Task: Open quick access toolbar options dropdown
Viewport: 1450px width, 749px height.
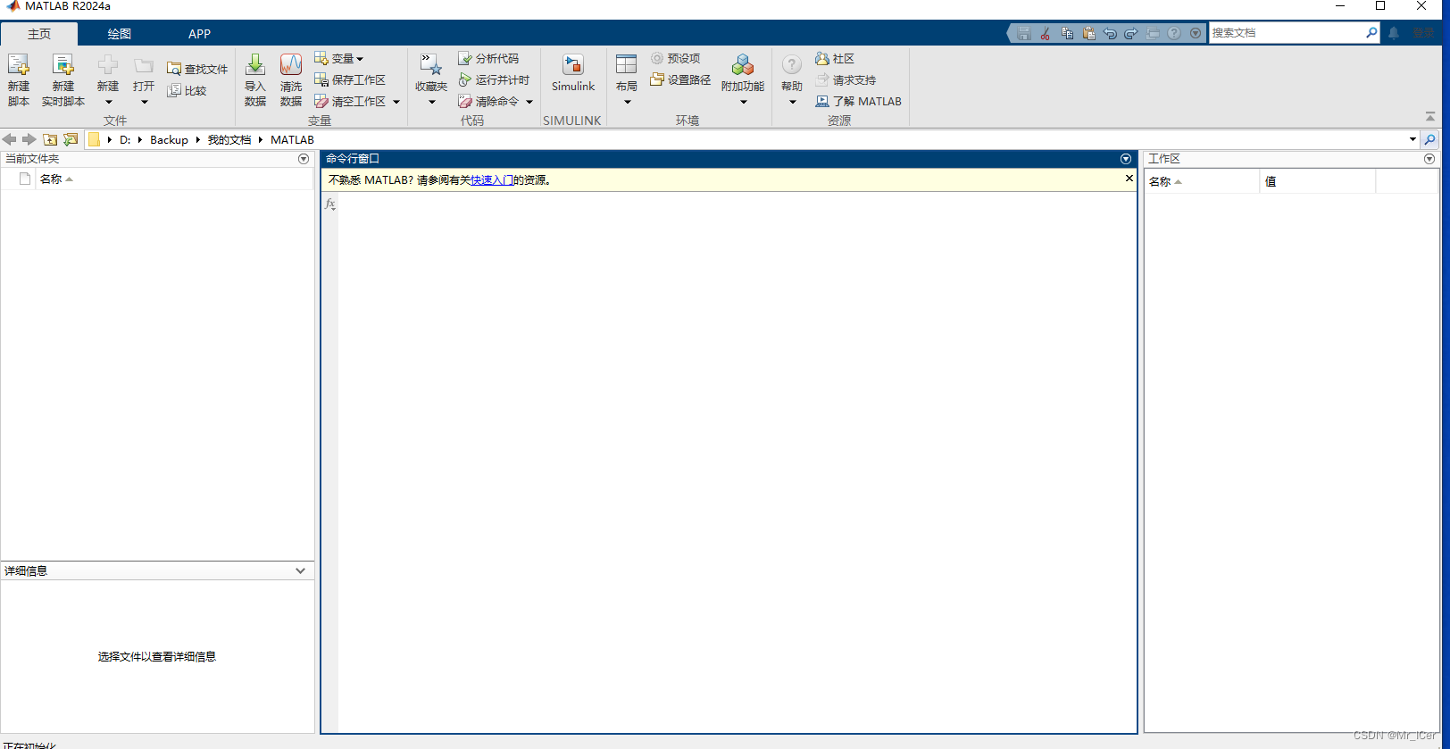Action: click(1196, 33)
